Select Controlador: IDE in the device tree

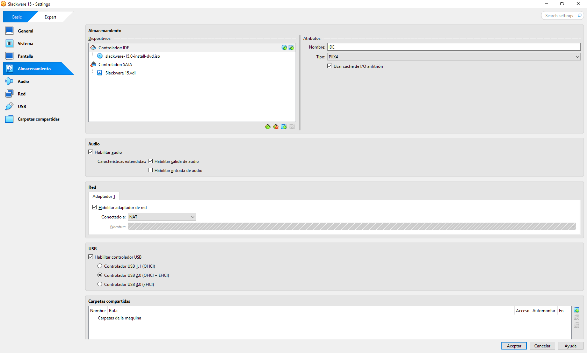(192, 48)
